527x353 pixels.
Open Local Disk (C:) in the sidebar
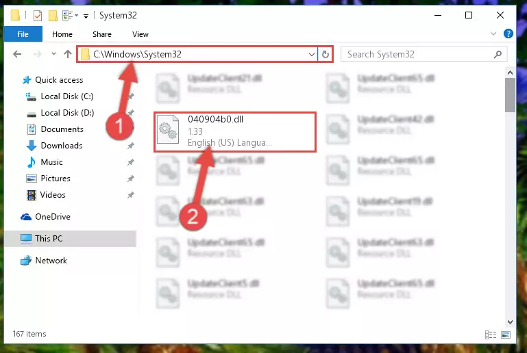[67, 96]
